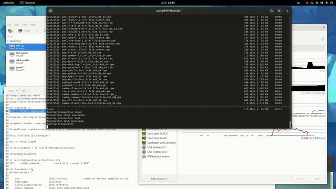Open File menu in Virtual Machine Manager

(9, 25)
